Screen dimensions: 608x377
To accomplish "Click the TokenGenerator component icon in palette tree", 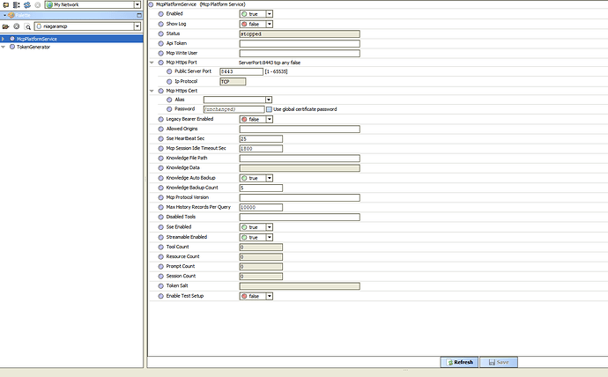I will pyautogui.click(x=12, y=47).
